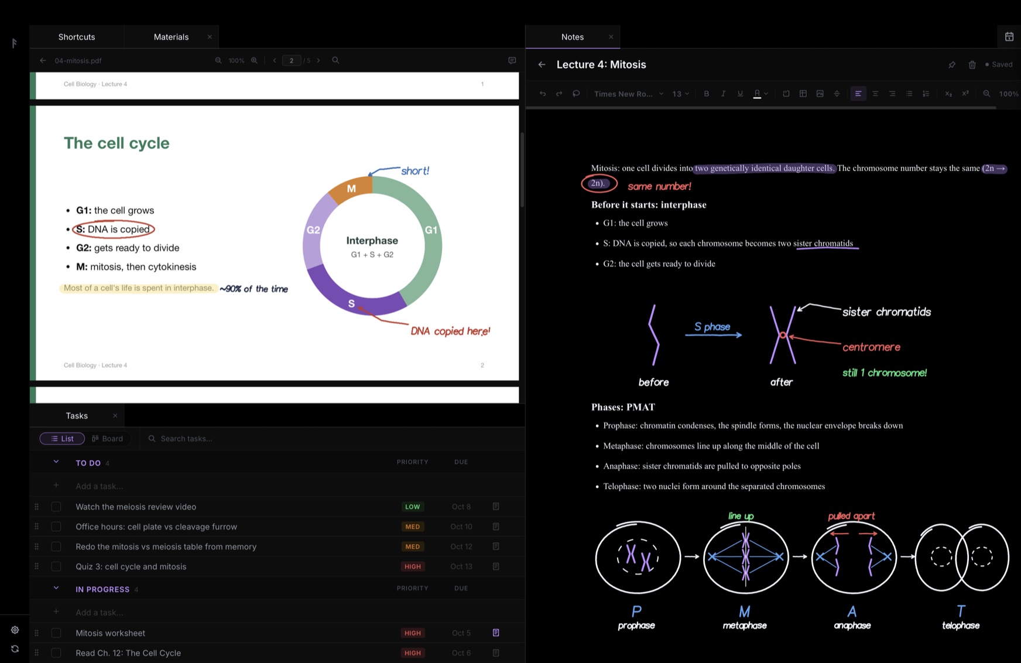Check off Watch the meiosis review video
This screenshot has width=1021, height=663.
[56, 507]
